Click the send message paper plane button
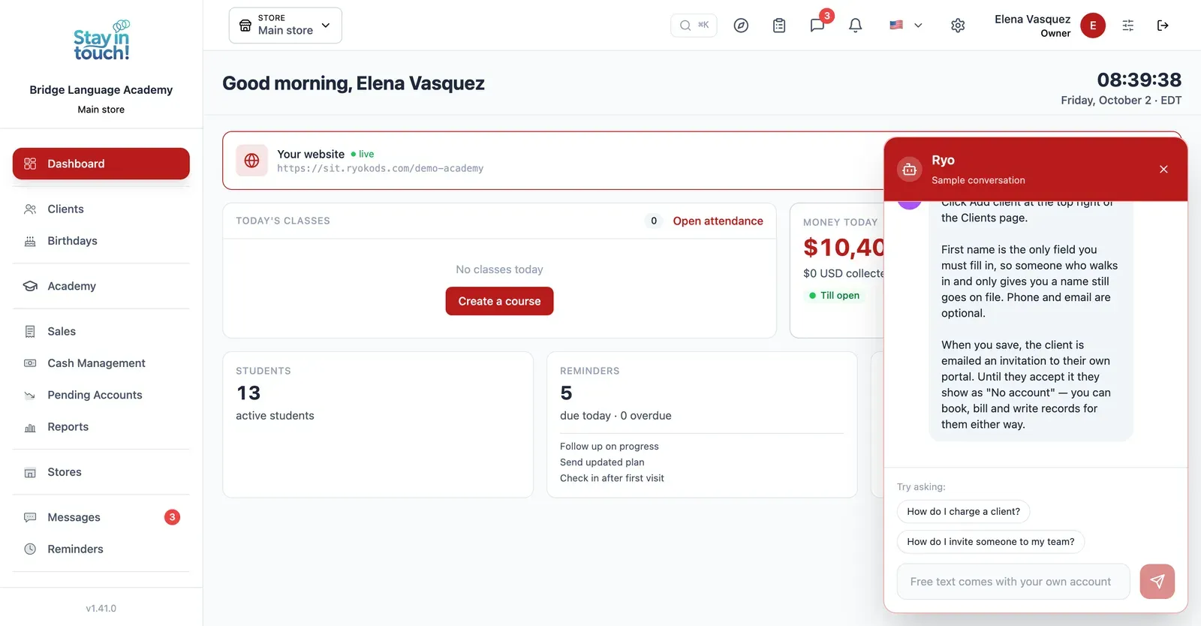 coord(1157,582)
